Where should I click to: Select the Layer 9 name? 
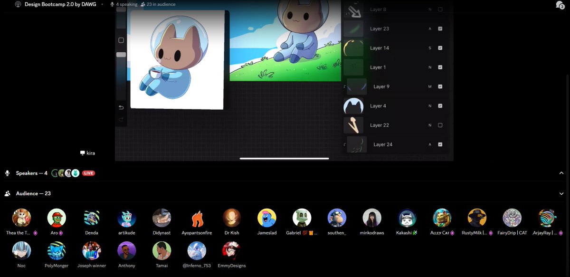click(x=381, y=86)
